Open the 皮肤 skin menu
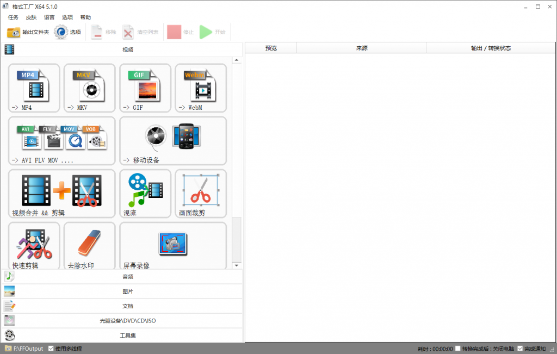557x354 pixels. click(31, 17)
